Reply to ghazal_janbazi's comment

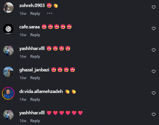click(35, 78)
